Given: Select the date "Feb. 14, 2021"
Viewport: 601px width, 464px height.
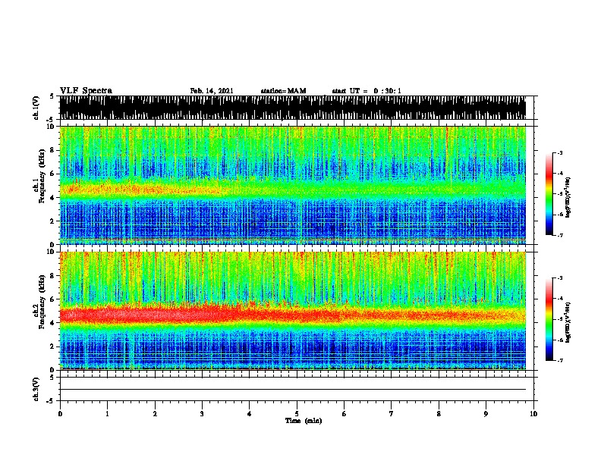Looking at the screenshot, I should (212, 91).
